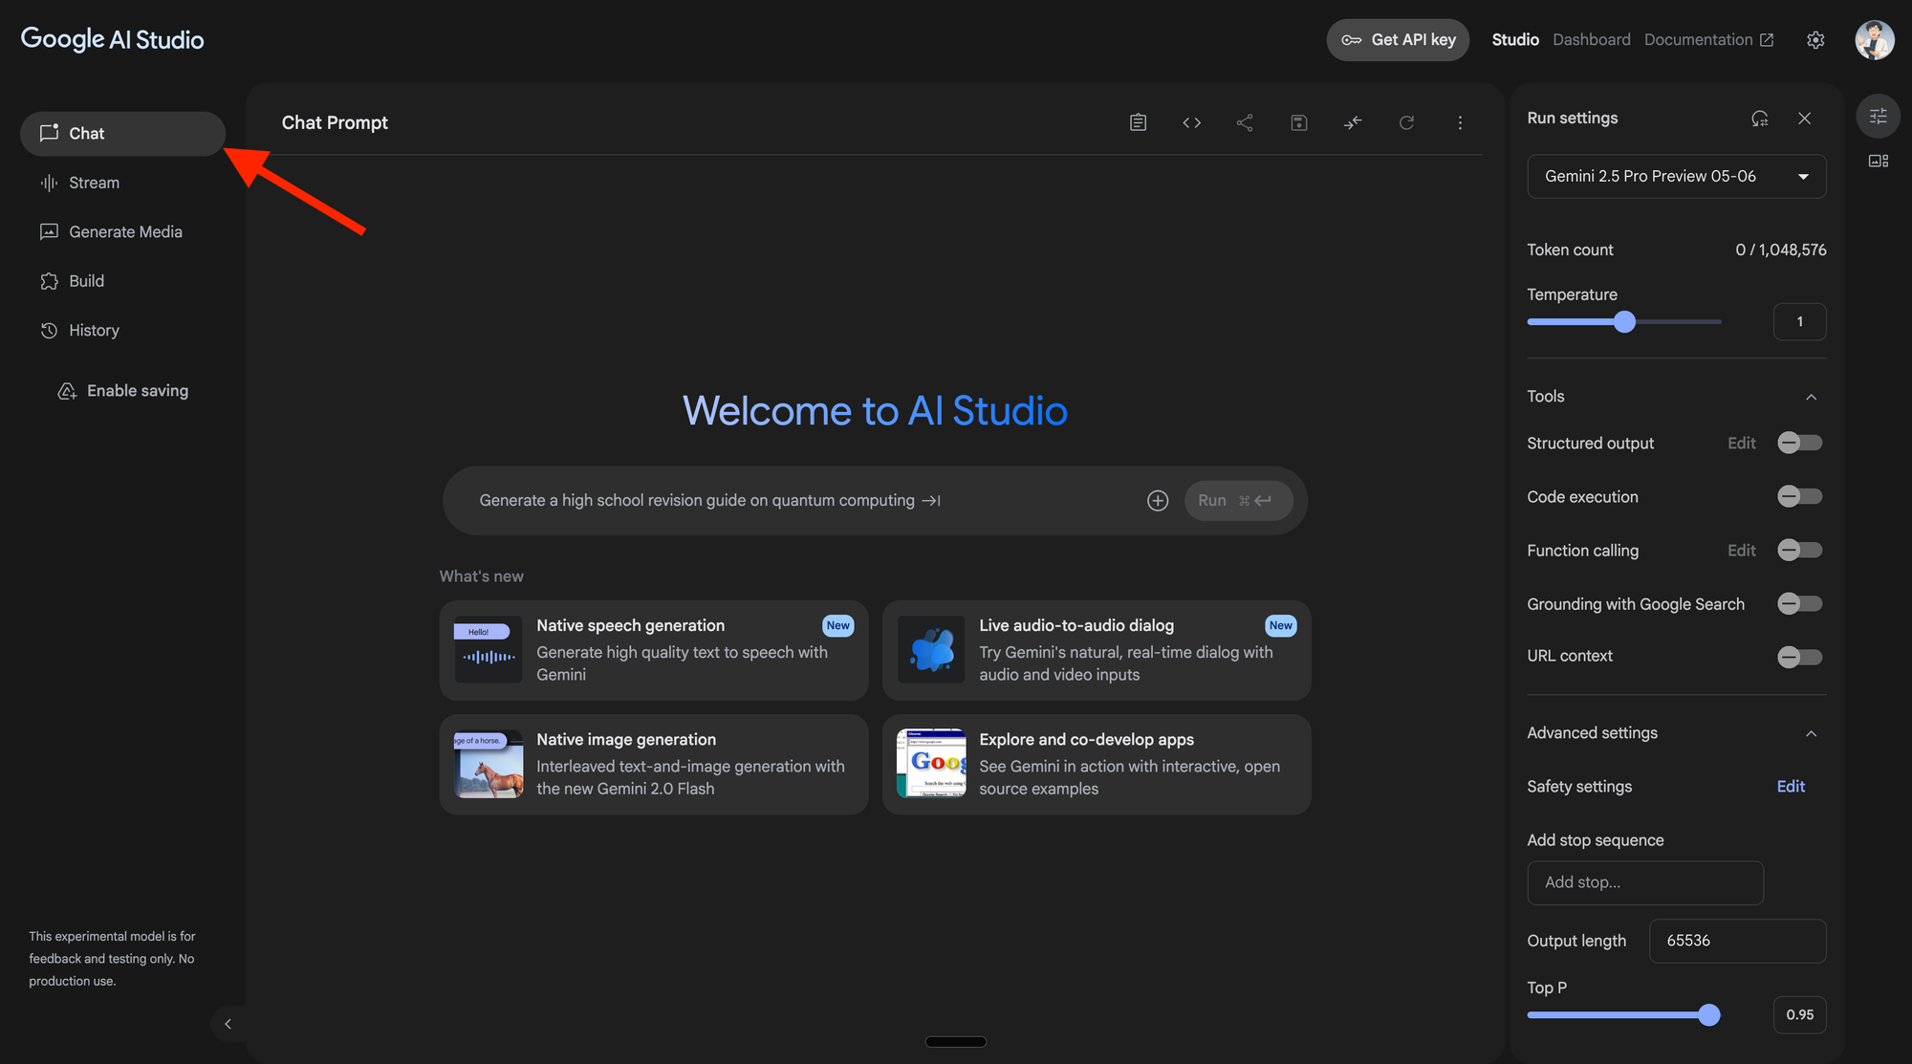Screen dimensions: 1912x1064
Task: Open the Native speech generation card
Action: pos(654,650)
